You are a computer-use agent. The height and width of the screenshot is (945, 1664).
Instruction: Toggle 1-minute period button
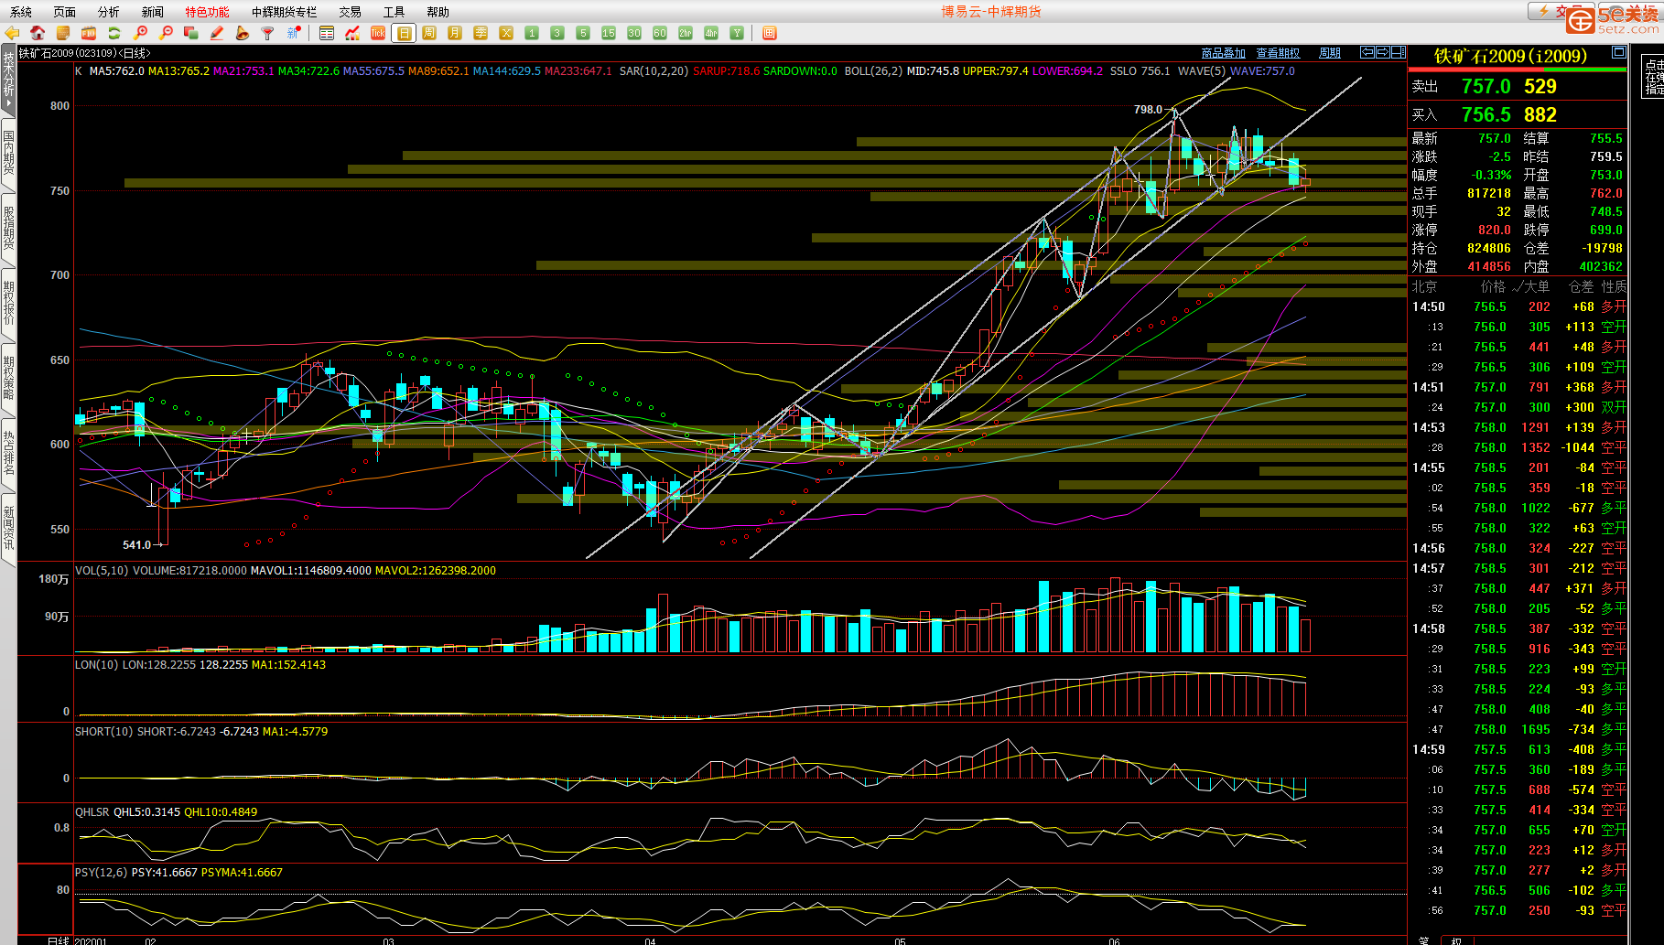[x=532, y=33]
